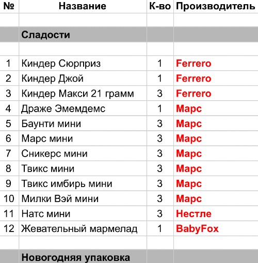Image resolution: width=258 pixels, height=263 pixels.
Task: Select the Милки Вэй мини cell
Action: tap(83, 198)
